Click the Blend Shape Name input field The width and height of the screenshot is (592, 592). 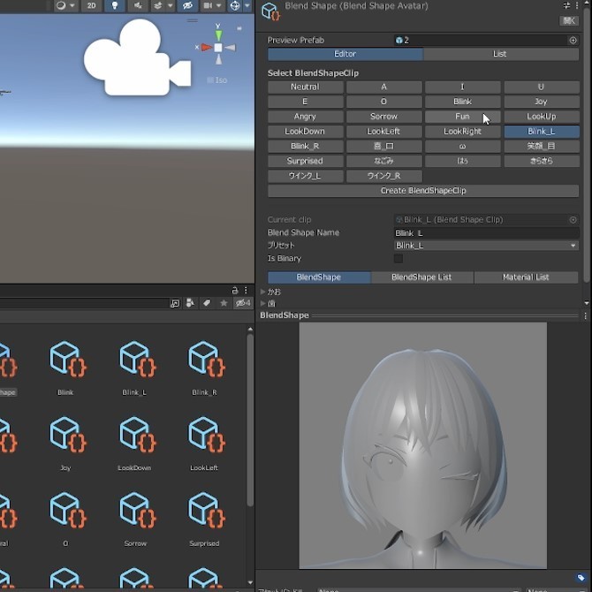486,232
